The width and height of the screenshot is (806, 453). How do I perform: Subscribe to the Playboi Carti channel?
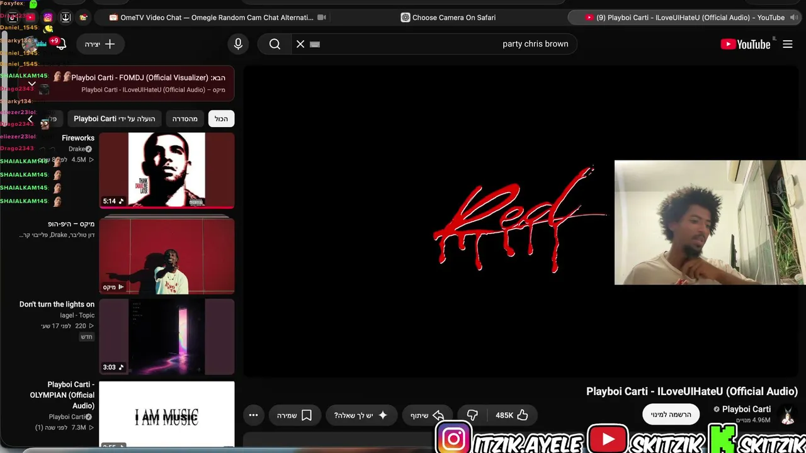click(671, 415)
